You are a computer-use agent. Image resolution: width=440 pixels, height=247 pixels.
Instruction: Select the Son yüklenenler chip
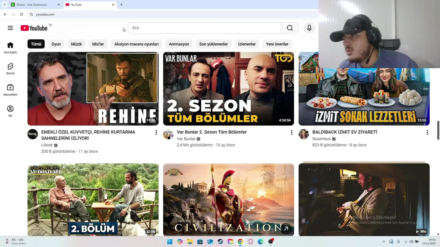click(x=213, y=44)
